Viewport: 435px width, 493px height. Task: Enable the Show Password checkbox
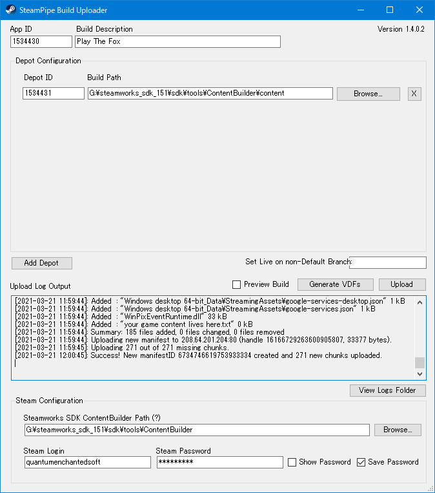click(x=292, y=462)
